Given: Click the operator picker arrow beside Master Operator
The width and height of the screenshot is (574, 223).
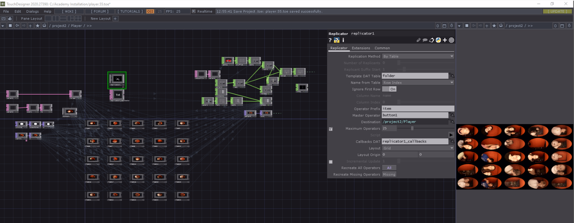Looking at the screenshot, I should 451,115.
